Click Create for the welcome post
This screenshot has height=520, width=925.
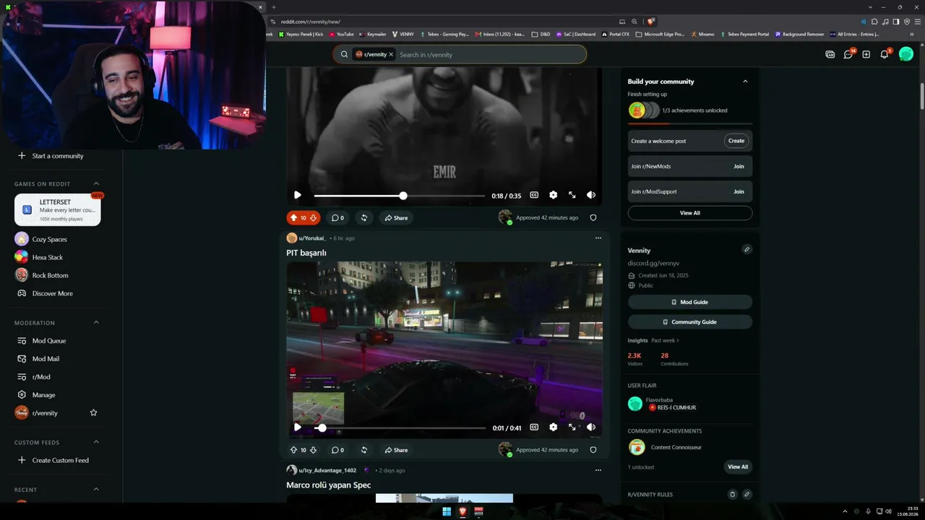click(x=736, y=141)
